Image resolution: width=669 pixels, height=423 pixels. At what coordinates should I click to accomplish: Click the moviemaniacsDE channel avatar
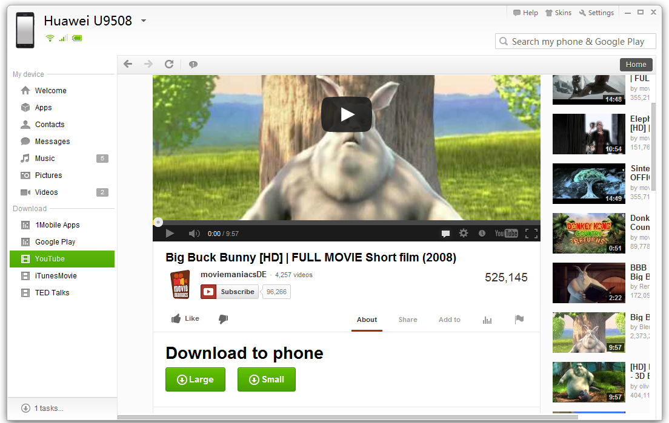pyautogui.click(x=181, y=284)
